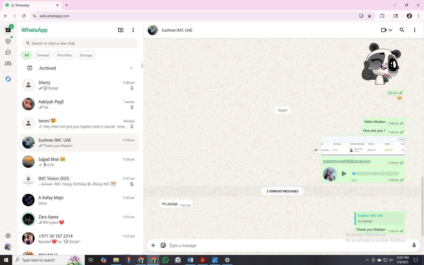Install WhatsApp app icon in address bar

pos(361,16)
